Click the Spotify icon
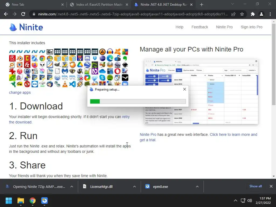 click(110, 78)
